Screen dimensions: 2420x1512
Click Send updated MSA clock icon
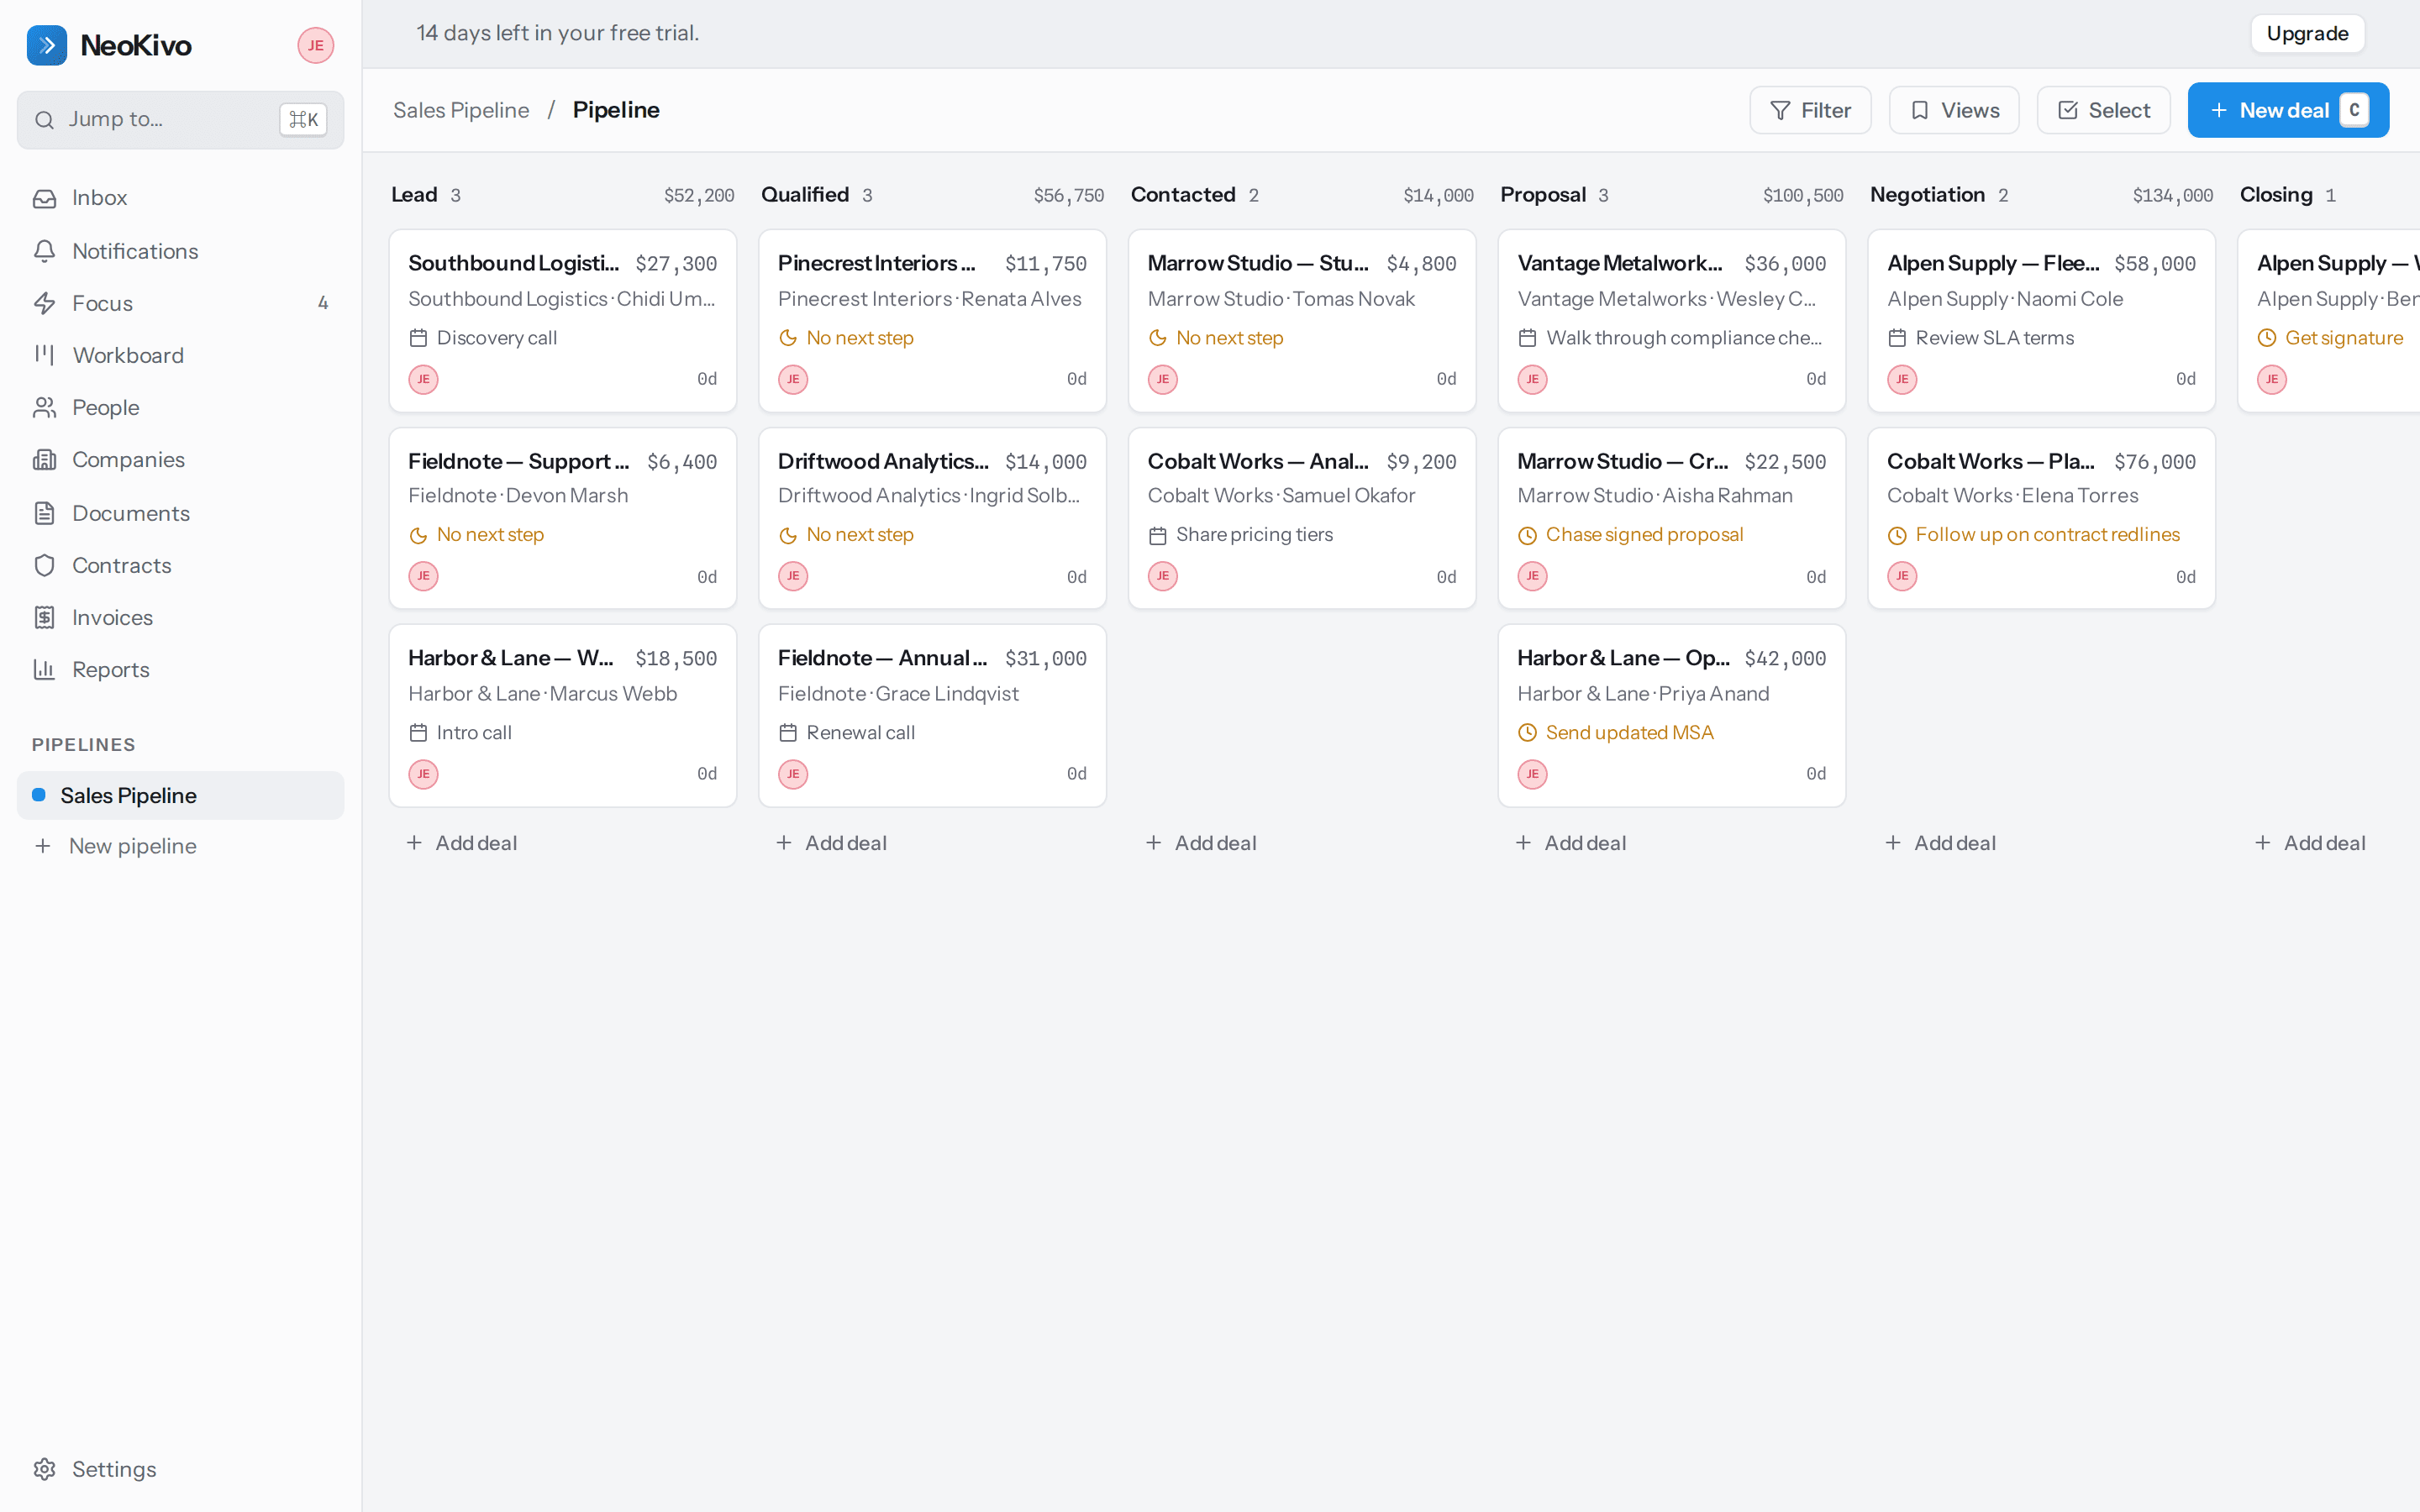point(1527,733)
